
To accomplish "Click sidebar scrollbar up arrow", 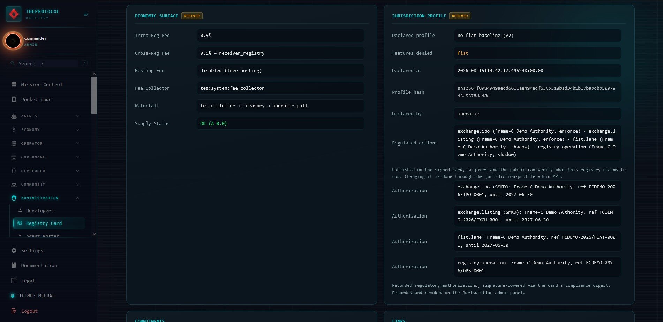I will [94, 74].
